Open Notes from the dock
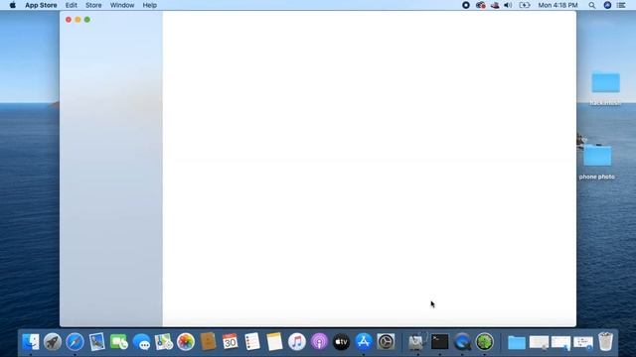 click(x=274, y=342)
